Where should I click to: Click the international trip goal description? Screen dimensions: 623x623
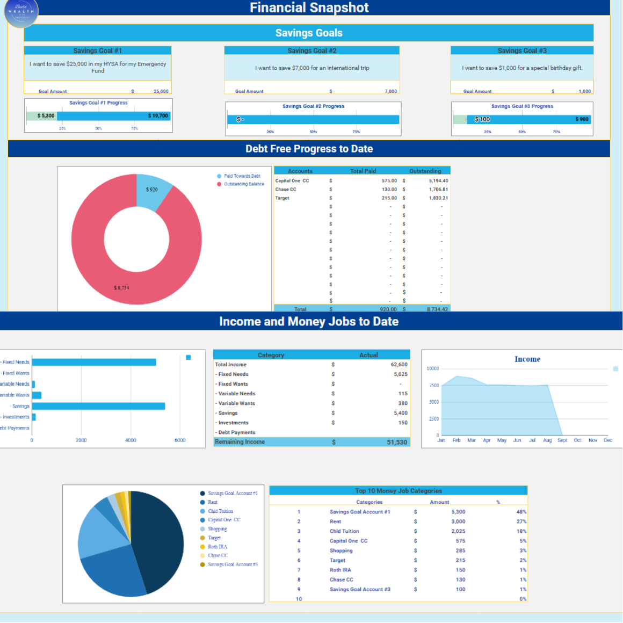coord(312,68)
